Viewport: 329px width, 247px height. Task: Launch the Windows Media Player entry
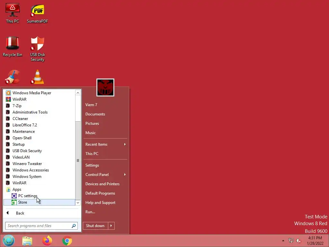[x=39, y=93]
